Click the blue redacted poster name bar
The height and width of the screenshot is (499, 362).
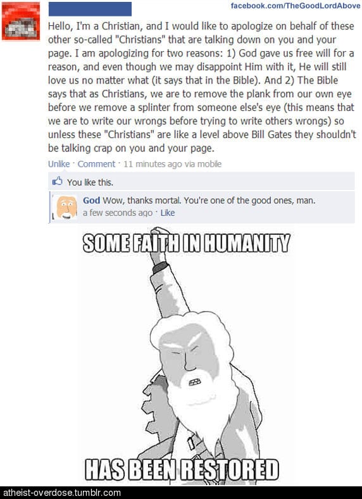coord(90,9)
